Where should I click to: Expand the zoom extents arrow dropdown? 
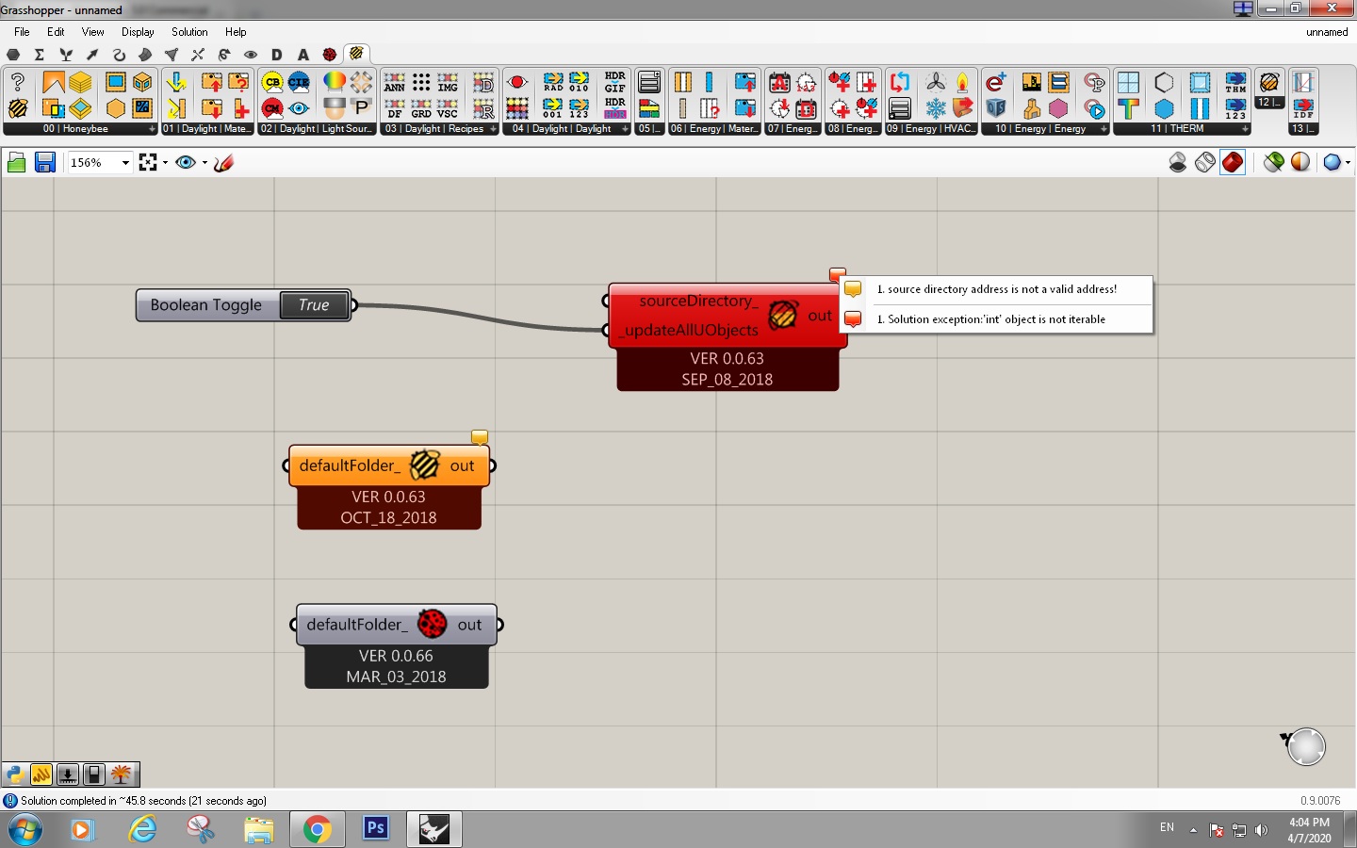coord(166,163)
